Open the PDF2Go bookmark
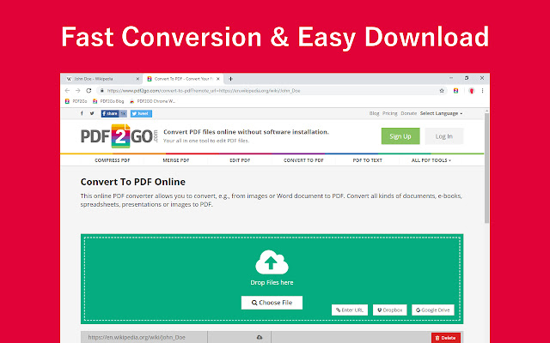 pyautogui.click(x=76, y=101)
